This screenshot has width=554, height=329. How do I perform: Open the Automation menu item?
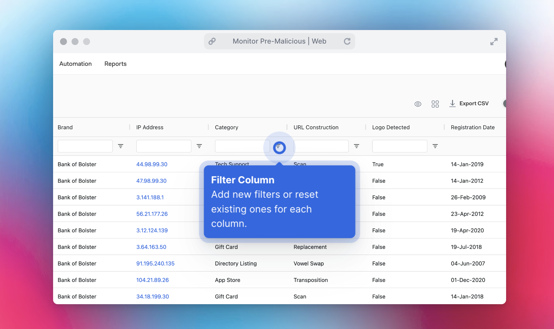[x=75, y=63]
